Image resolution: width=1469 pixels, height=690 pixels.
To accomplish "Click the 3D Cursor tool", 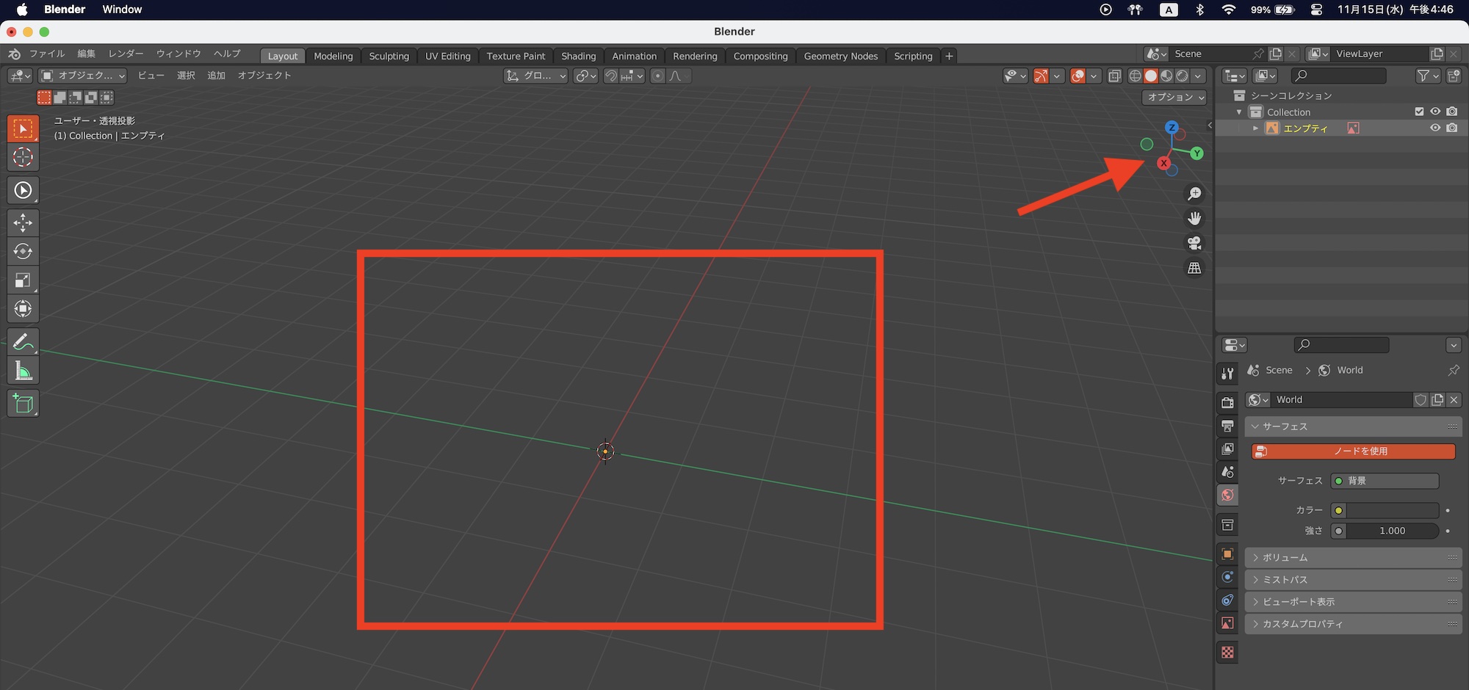I will point(23,157).
